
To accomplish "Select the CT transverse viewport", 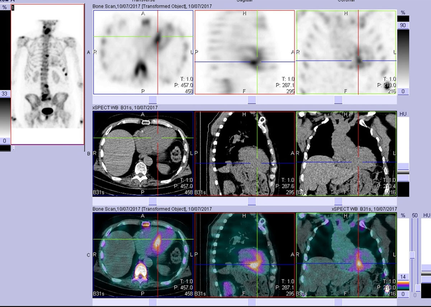I will [x=143, y=154].
